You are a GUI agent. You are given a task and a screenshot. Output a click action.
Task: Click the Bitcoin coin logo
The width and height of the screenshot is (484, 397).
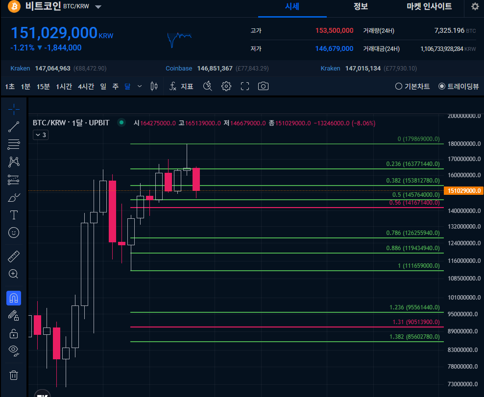pos(14,6)
